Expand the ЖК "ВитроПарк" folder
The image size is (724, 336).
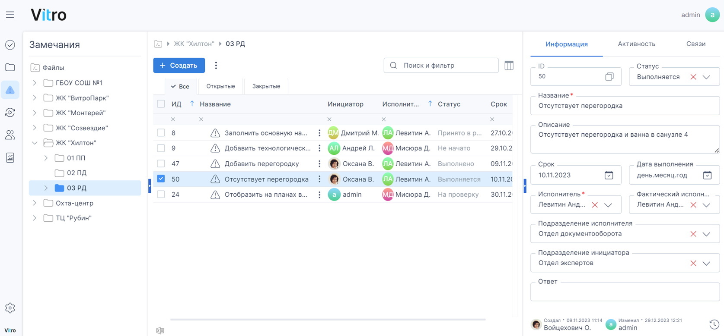[x=35, y=98]
